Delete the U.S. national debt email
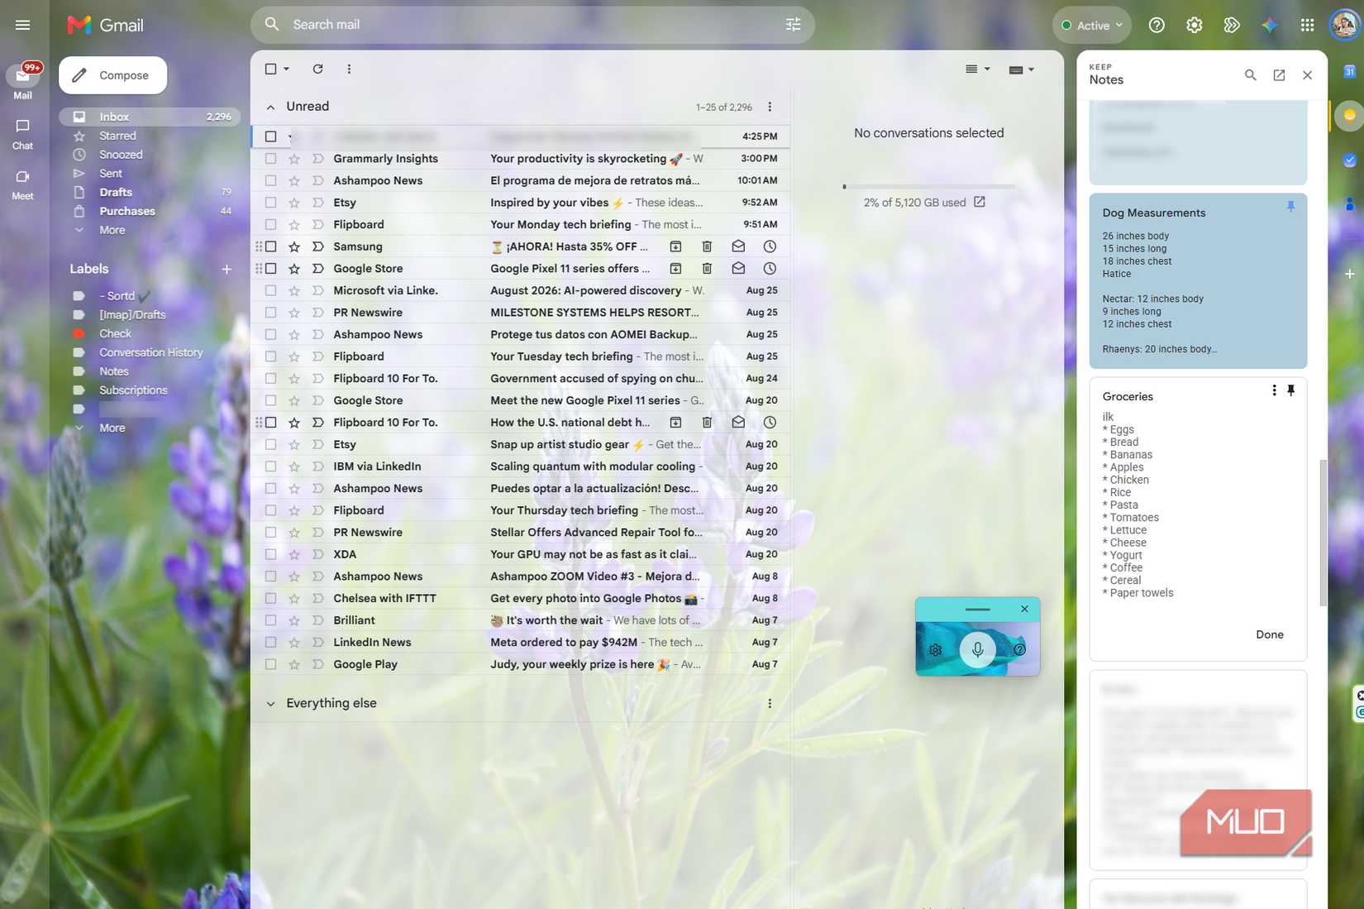This screenshot has height=909, width=1364. click(x=707, y=423)
